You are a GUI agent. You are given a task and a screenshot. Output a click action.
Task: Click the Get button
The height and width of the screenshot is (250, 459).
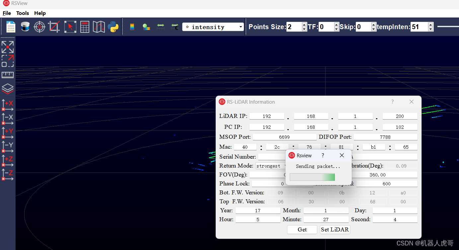coord(302,229)
